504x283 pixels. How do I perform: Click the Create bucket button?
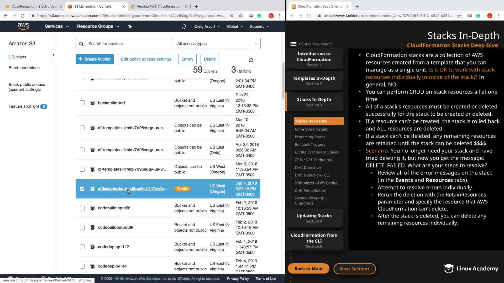tap(94, 59)
